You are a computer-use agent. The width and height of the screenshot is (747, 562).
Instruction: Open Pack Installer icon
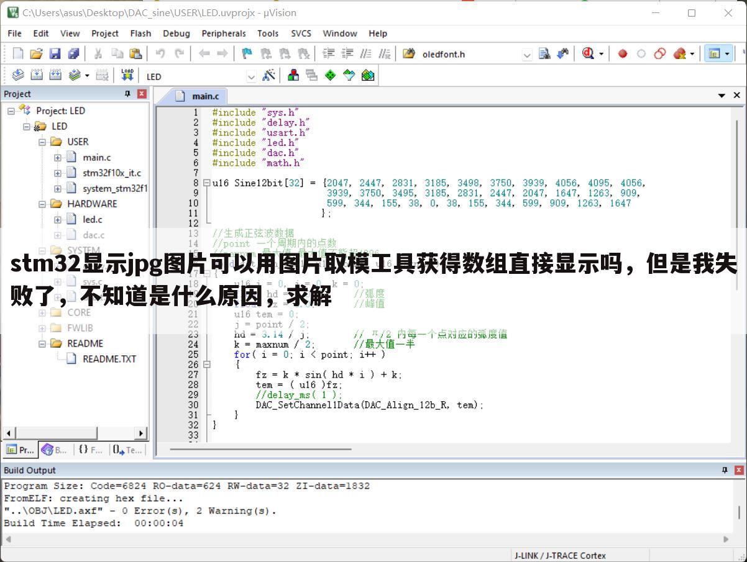click(x=368, y=76)
